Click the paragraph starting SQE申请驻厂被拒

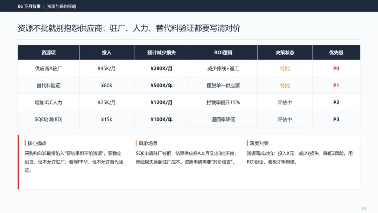[x=185, y=158]
